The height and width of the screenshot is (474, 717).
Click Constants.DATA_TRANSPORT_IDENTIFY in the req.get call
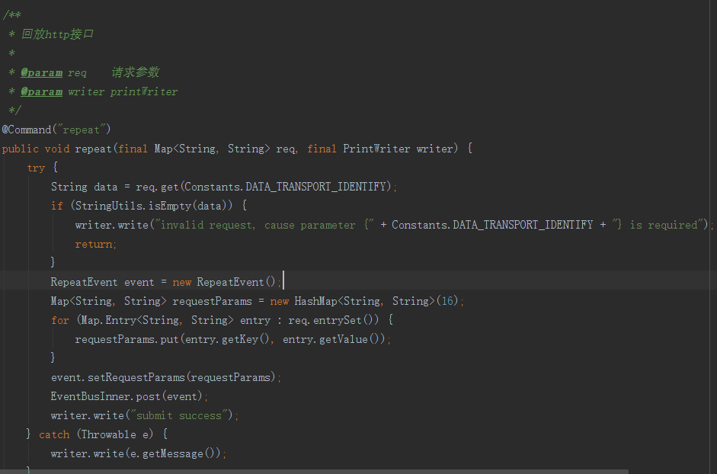coord(285,187)
